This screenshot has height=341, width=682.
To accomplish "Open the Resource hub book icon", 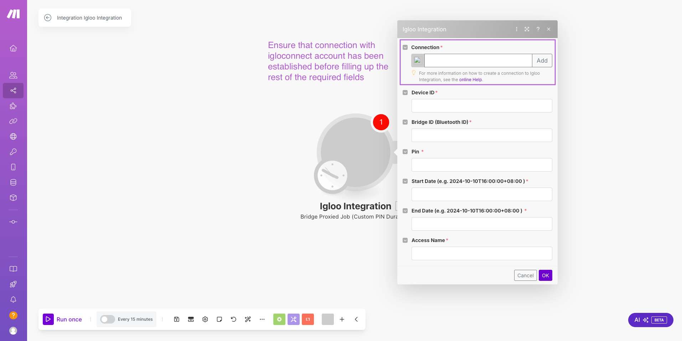I will (13, 269).
